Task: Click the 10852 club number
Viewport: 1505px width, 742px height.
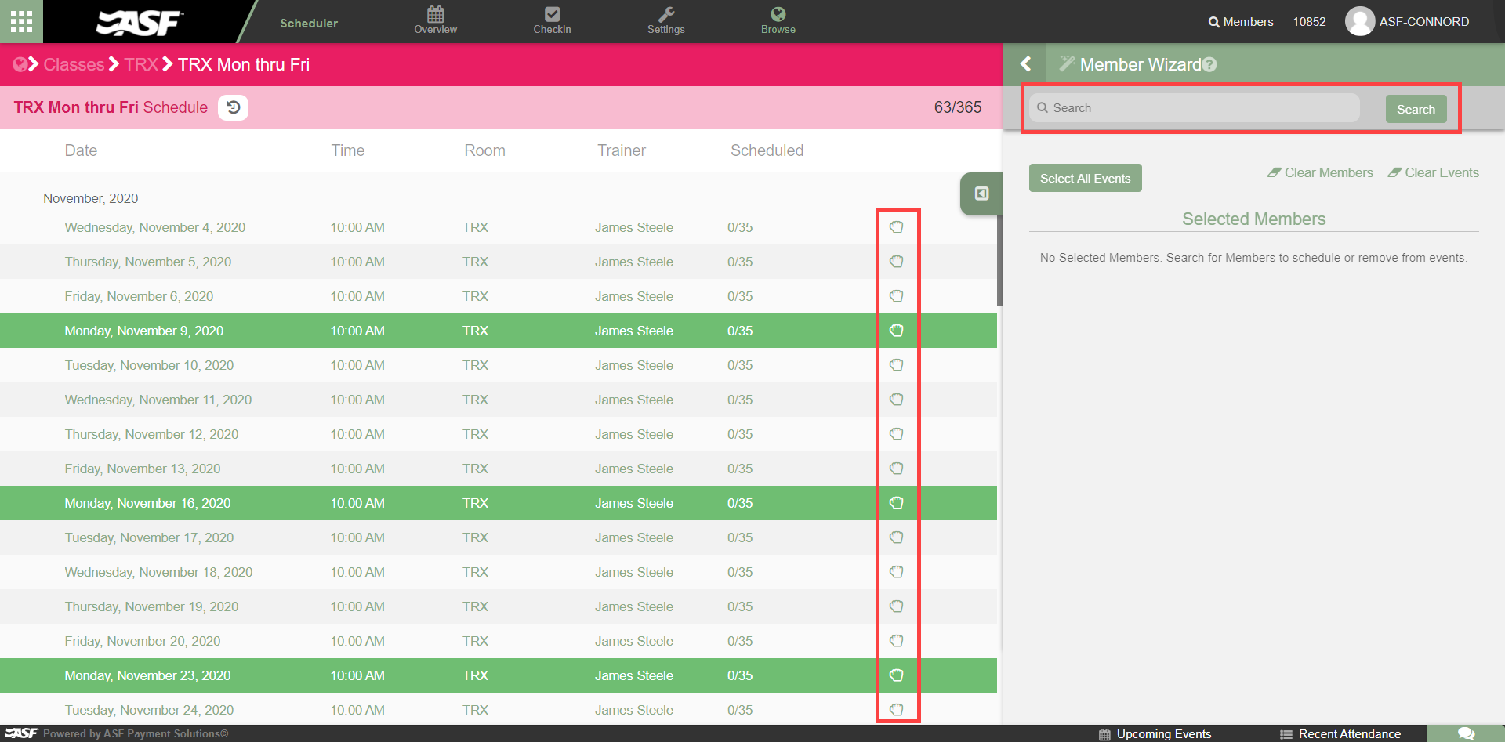Action: tap(1309, 22)
